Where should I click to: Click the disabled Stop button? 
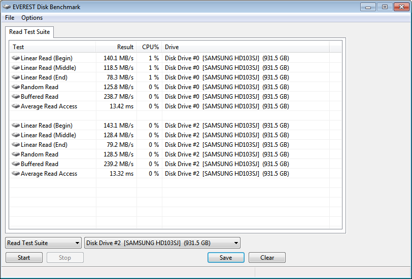(65, 258)
